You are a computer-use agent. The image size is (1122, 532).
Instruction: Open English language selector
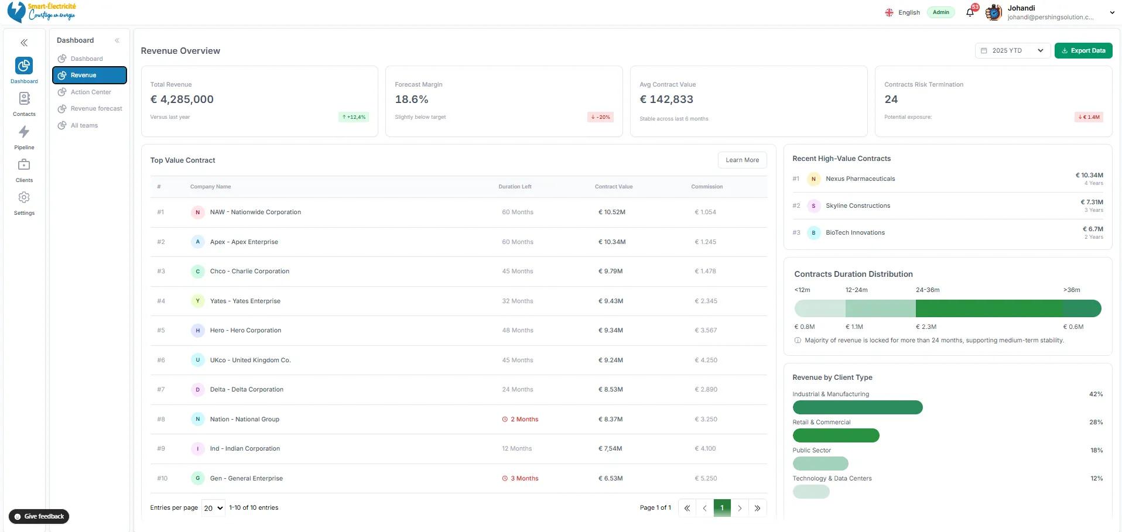pyautogui.click(x=902, y=12)
